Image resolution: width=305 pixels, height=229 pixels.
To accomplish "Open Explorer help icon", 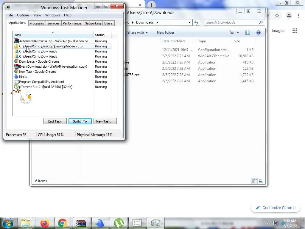I will (258, 33).
